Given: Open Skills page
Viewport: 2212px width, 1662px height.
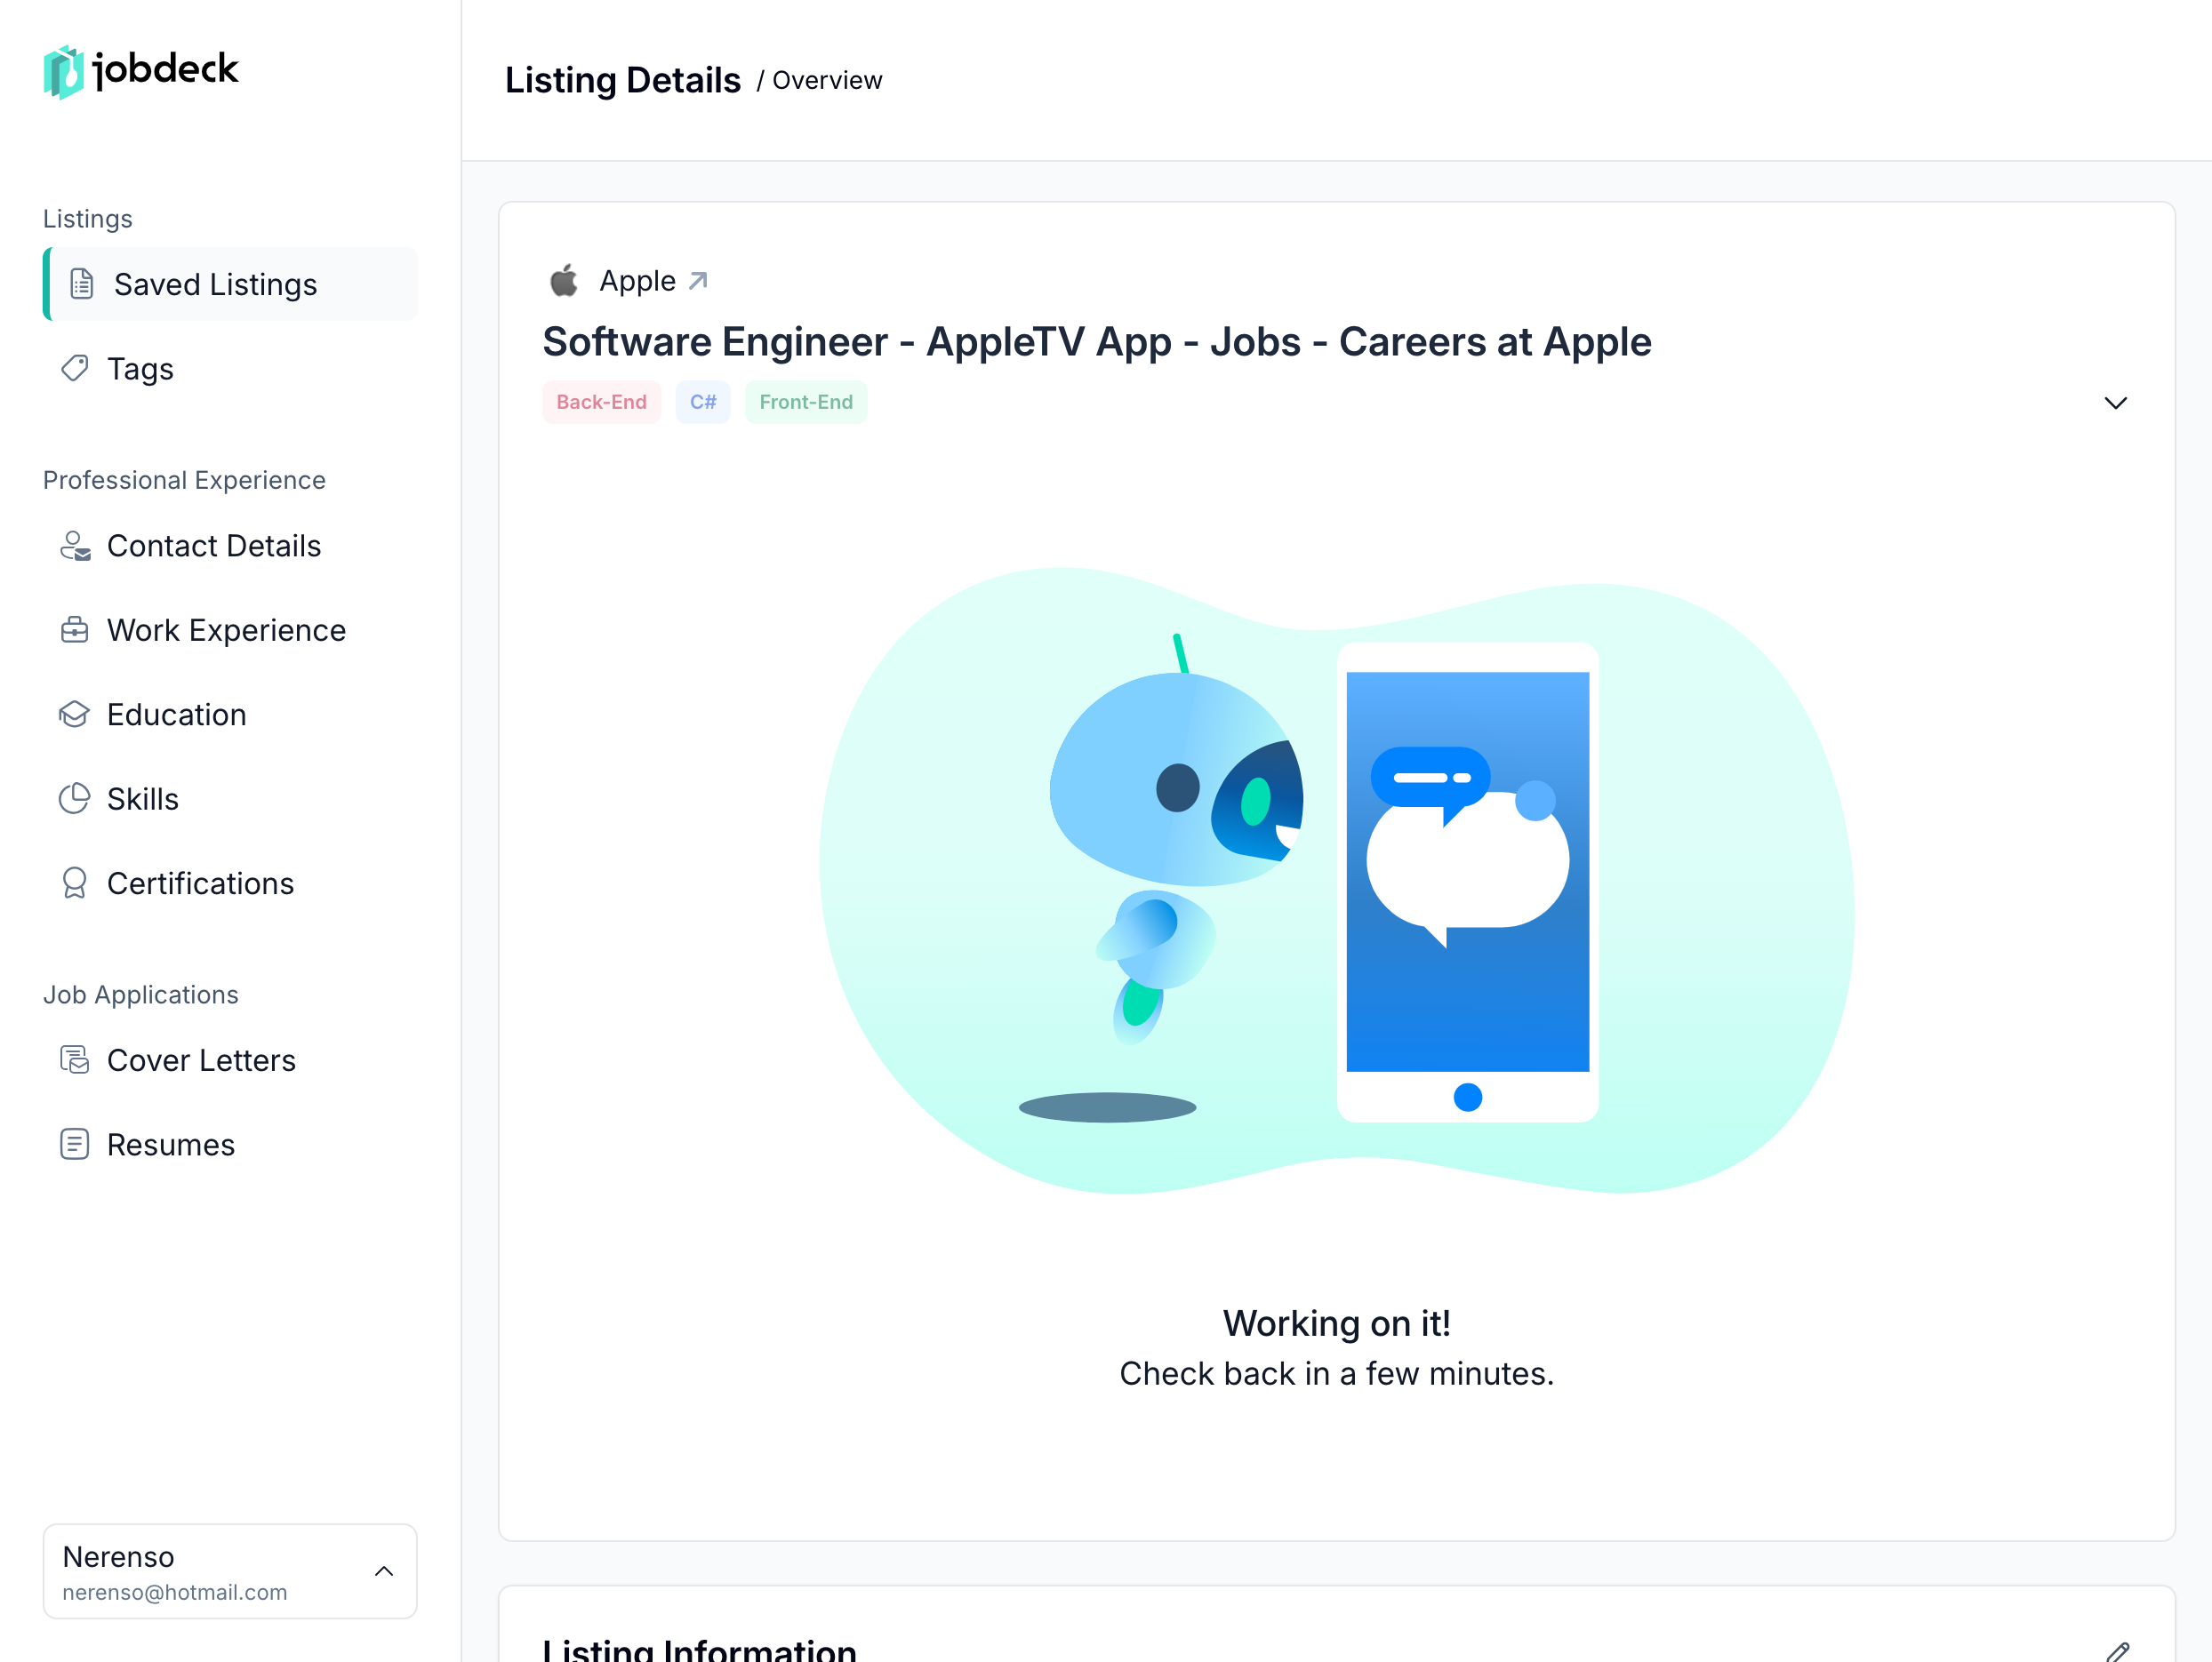Looking at the screenshot, I should pos(230,800).
